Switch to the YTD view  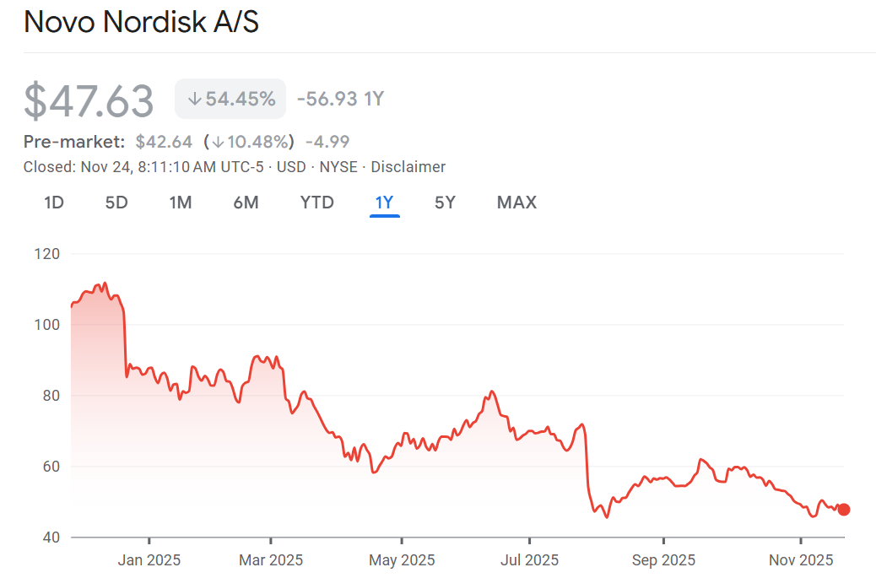coord(317,203)
